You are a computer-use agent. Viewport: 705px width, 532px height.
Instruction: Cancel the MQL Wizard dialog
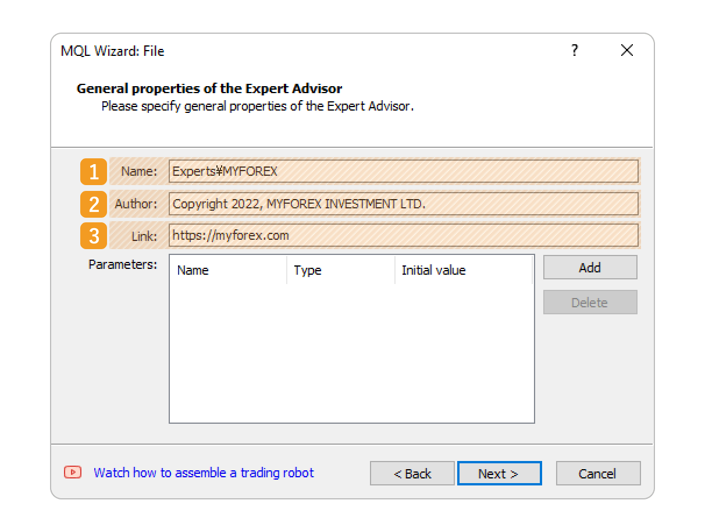click(598, 473)
